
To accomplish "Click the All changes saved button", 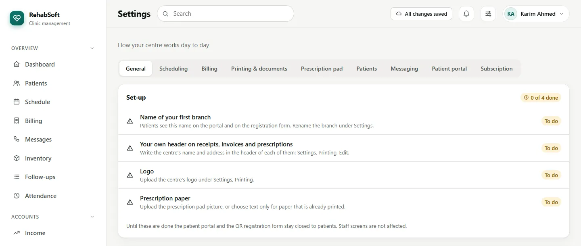I will (x=421, y=14).
